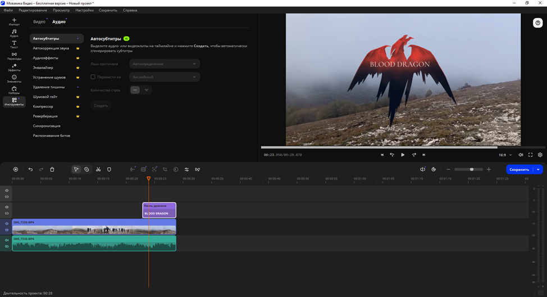Viewport: 547px width, 297px height.
Task: Zoom out the timeline with the minus icon
Action: pos(448,169)
